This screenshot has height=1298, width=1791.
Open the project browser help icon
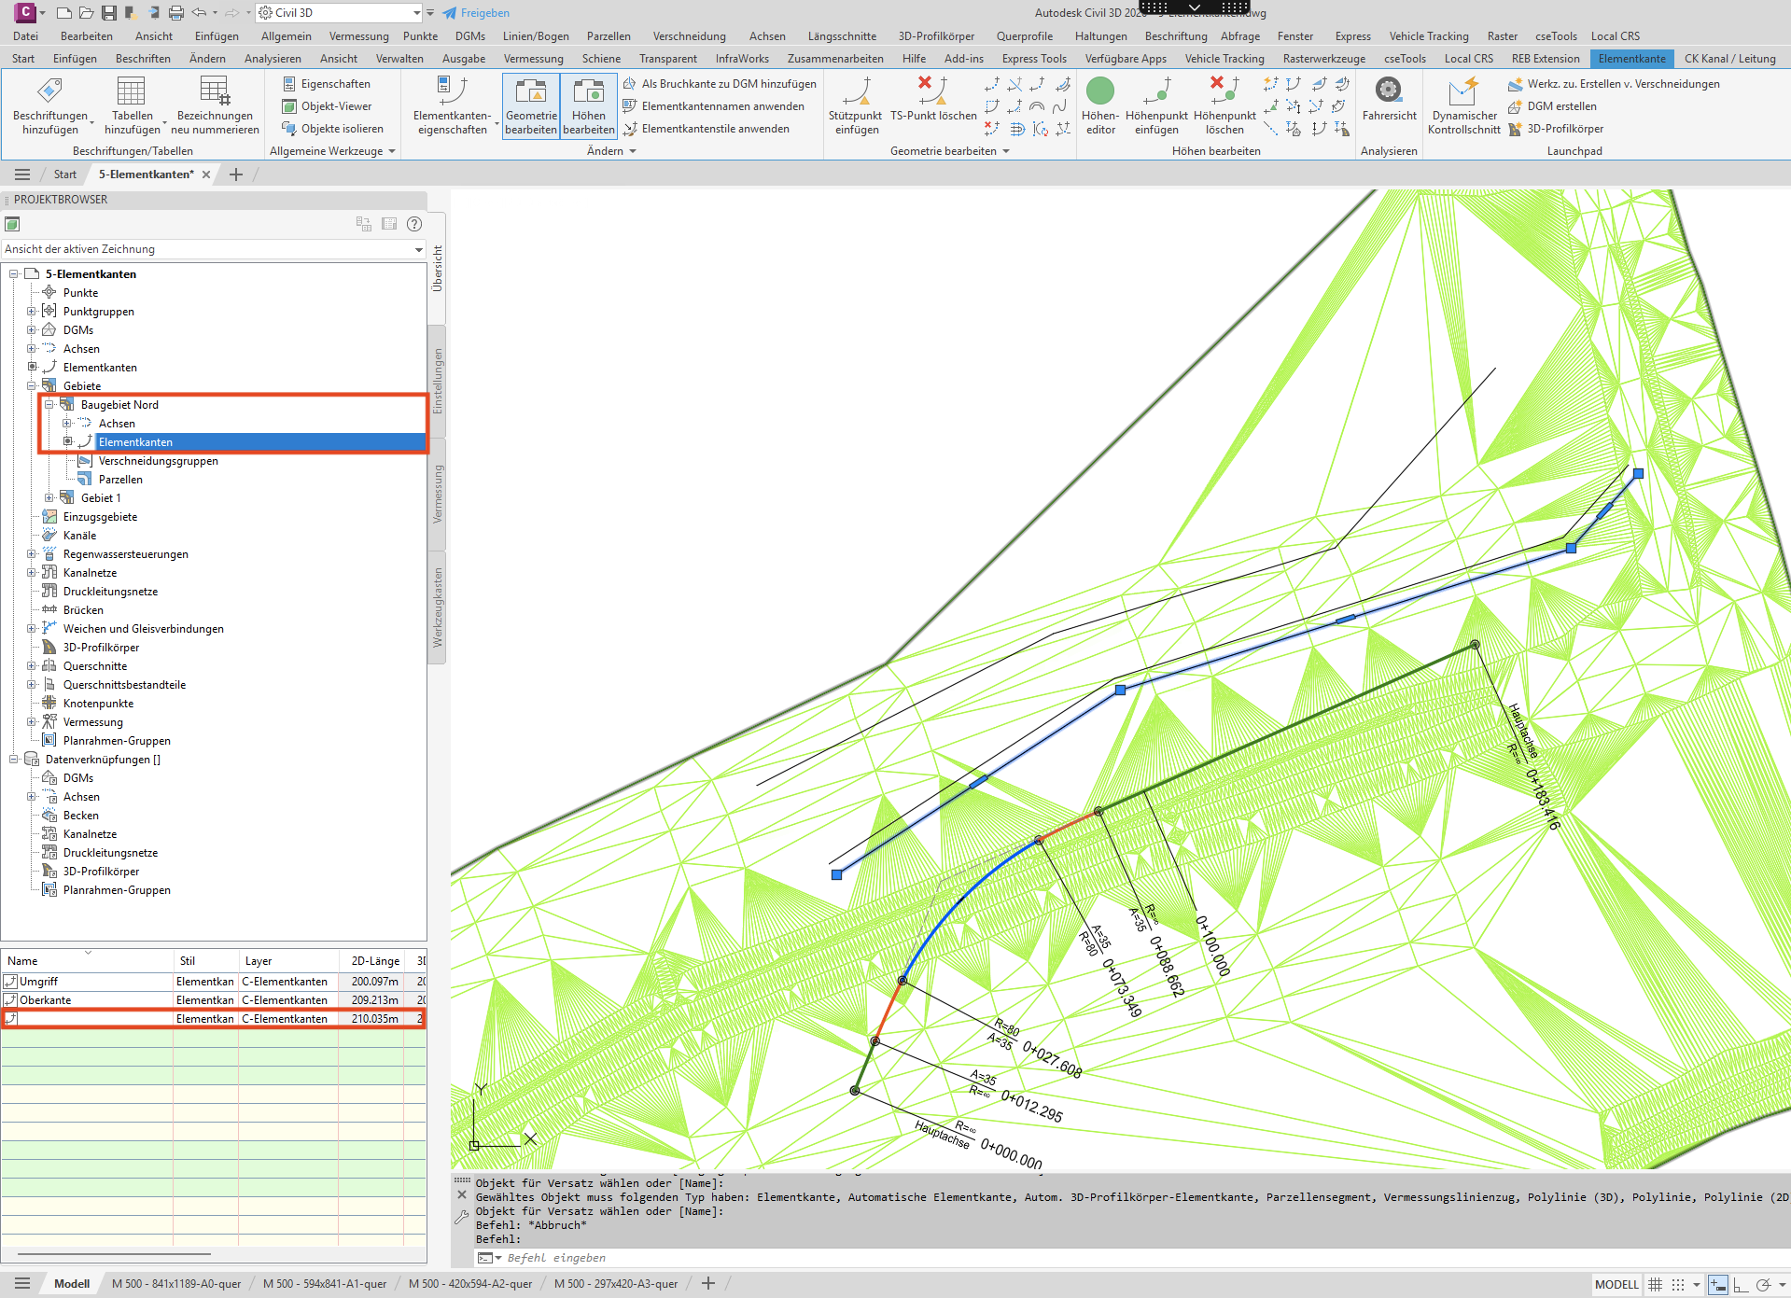click(414, 224)
